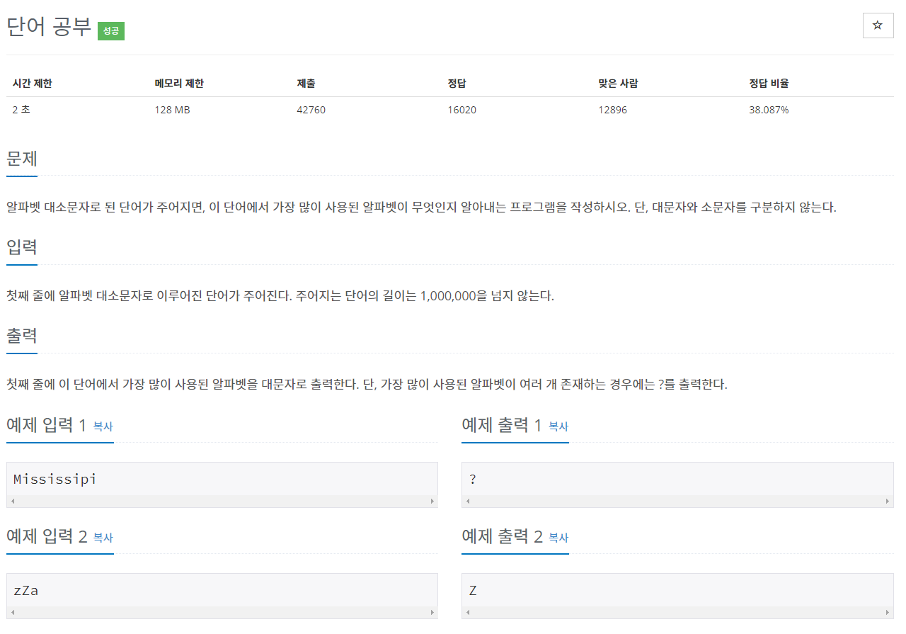Click the 38.087% ratio value
Image resolution: width=906 pixels, height=634 pixels.
tap(769, 110)
